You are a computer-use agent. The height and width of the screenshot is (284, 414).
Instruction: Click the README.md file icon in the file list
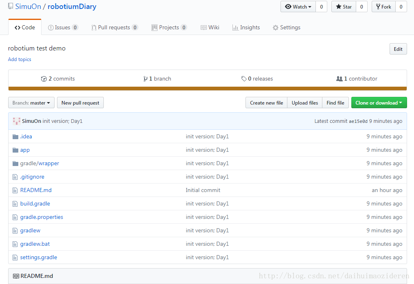coord(15,190)
